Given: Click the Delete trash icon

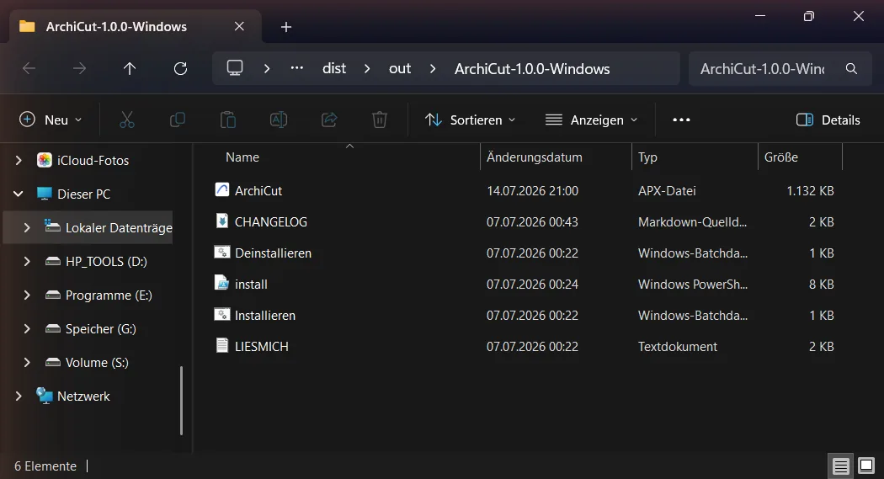Looking at the screenshot, I should pos(380,120).
